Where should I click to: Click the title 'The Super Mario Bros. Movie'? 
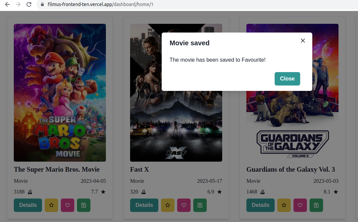pyautogui.click(x=56, y=169)
